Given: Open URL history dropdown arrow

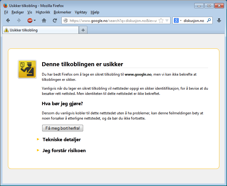Looking at the screenshot, I should pyautogui.click(x=167, y=20).
